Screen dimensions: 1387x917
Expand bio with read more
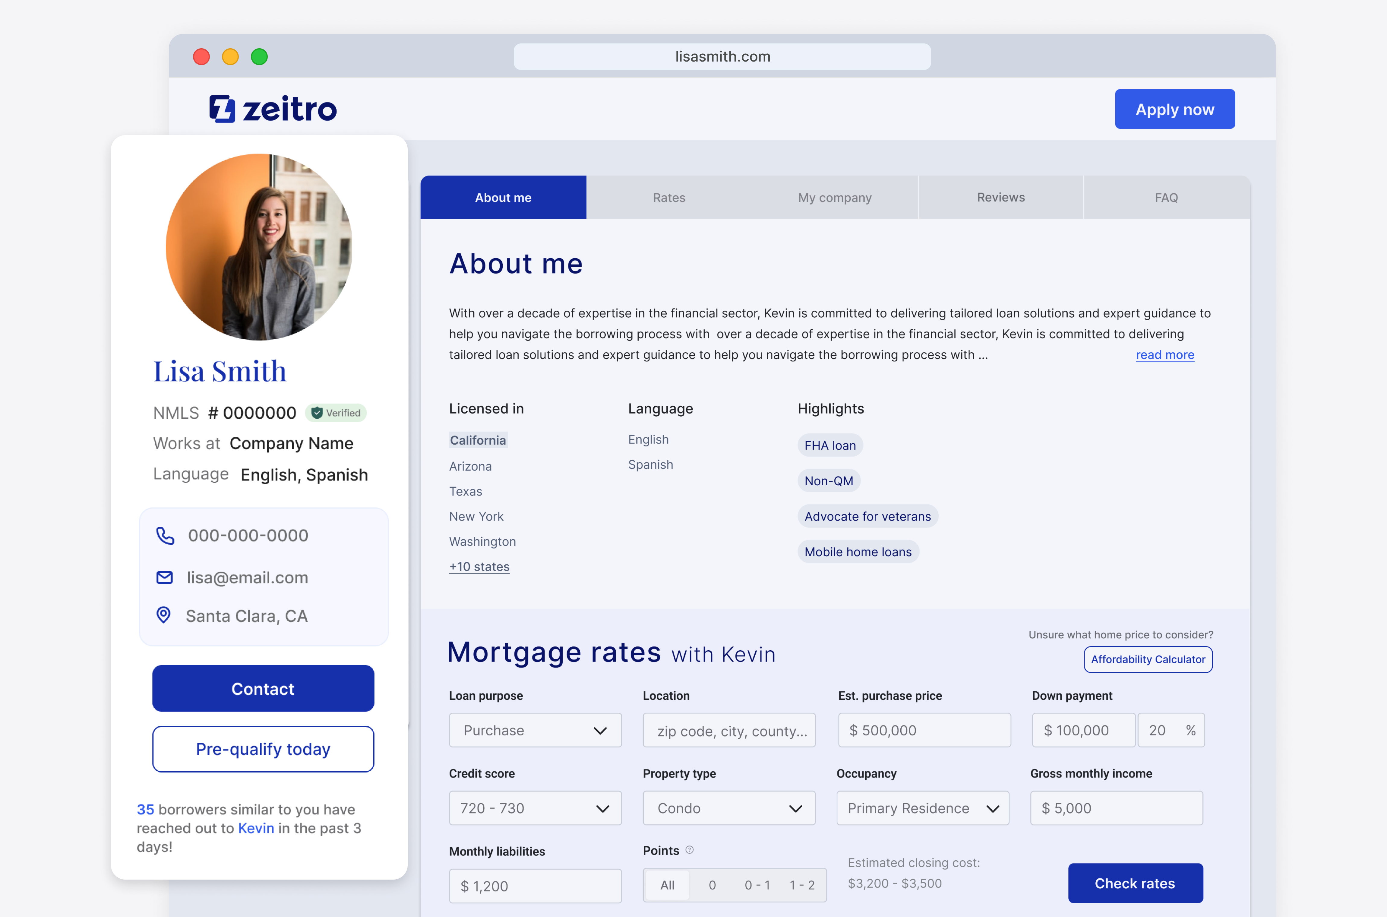pos(1165,355)
